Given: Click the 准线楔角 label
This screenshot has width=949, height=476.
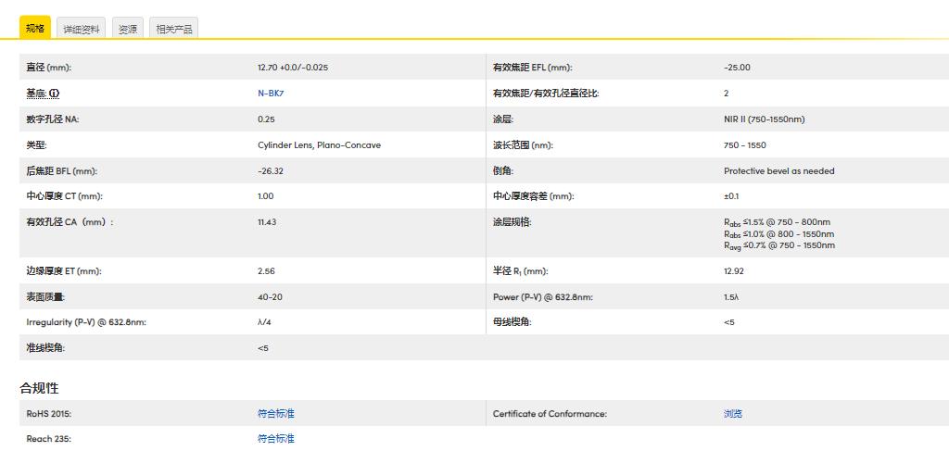Looking at the screenshot, I should click(x=45, y=348).
